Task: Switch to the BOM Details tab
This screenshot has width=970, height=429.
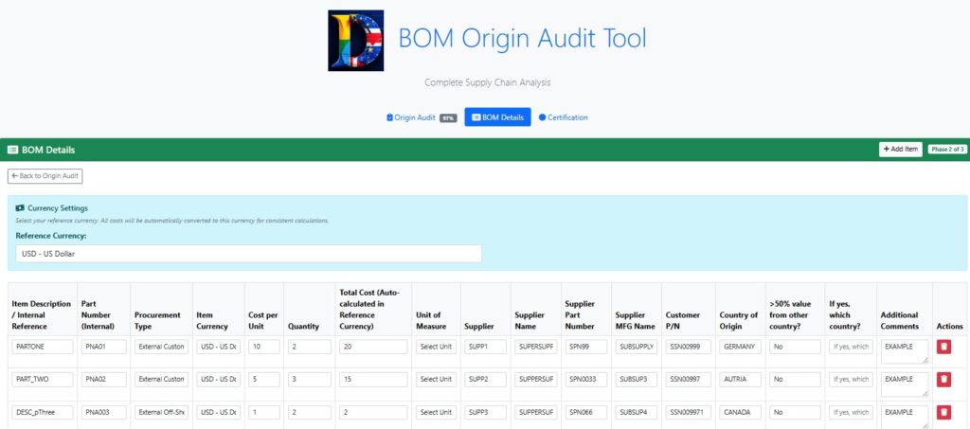Action: tap(497, 117)
